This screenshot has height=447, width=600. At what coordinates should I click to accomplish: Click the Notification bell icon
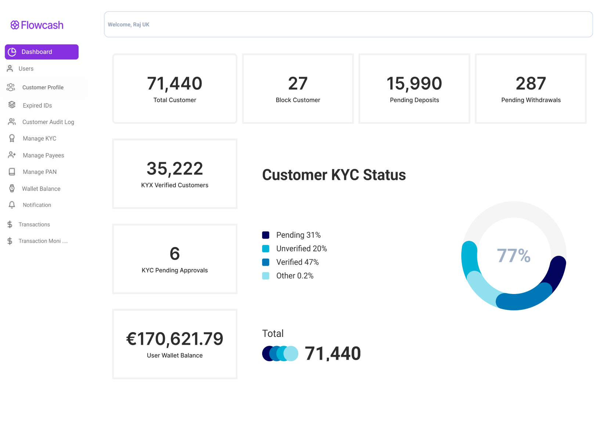(12, 205)
